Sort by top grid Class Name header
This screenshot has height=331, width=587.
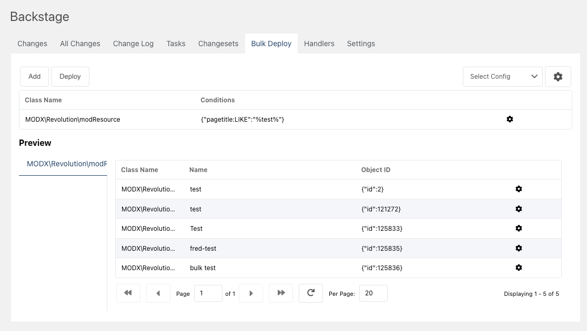coord(44,100)
